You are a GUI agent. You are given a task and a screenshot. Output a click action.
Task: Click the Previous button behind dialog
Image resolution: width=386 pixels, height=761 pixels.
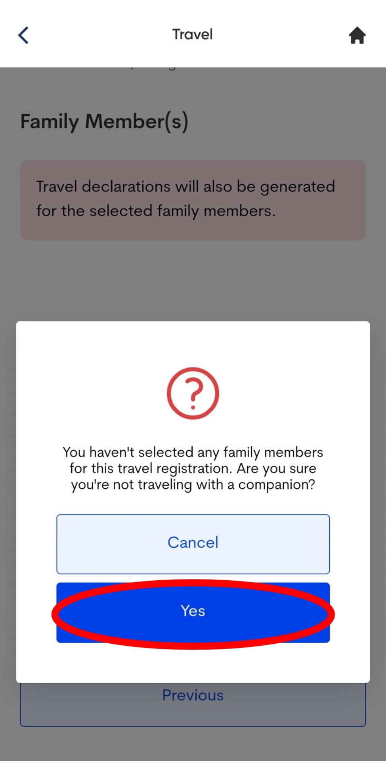tap(193, 705)
